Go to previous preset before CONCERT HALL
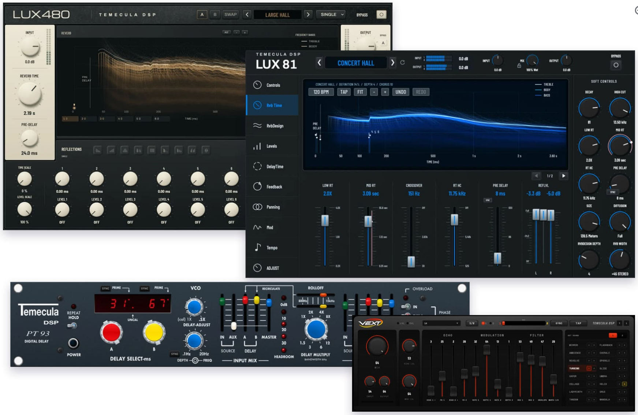The height and width of the screenshot is (415, 638). coord(319,63)
